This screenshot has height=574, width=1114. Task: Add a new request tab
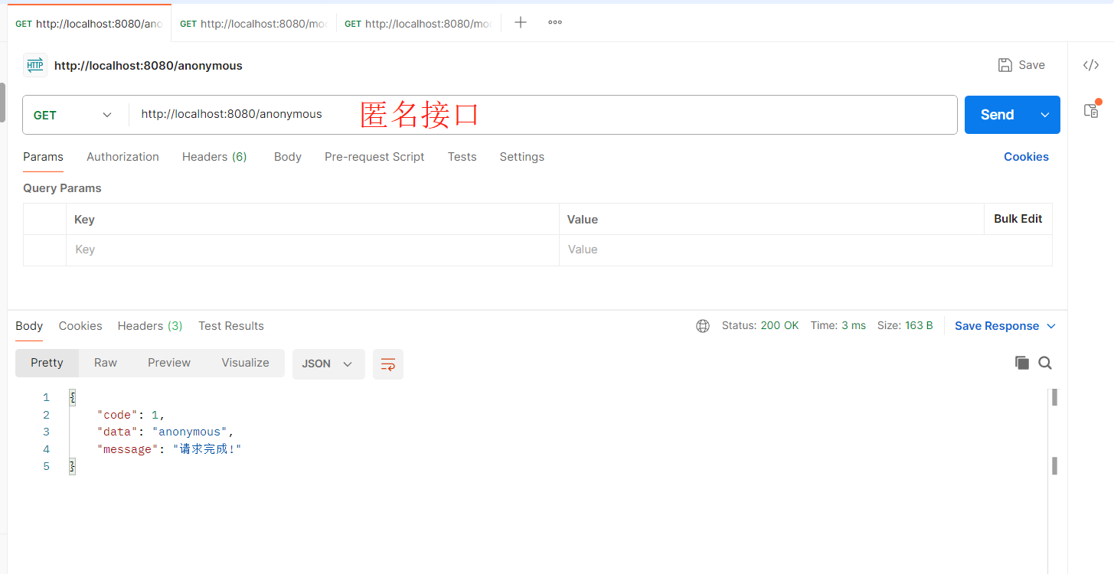(521, 22)
